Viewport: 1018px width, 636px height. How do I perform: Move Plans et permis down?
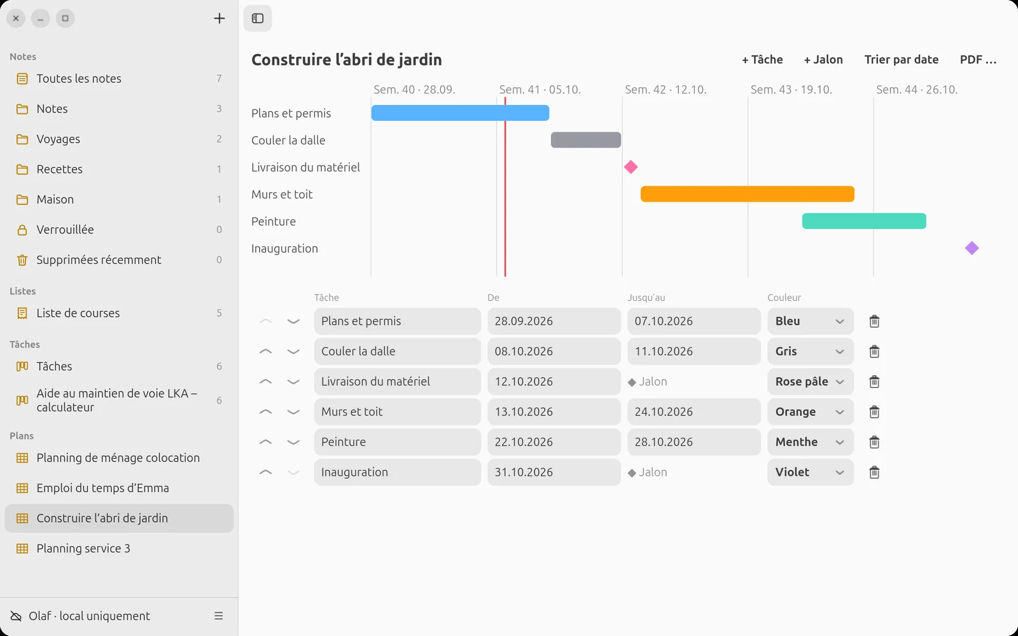coord(293,321)
